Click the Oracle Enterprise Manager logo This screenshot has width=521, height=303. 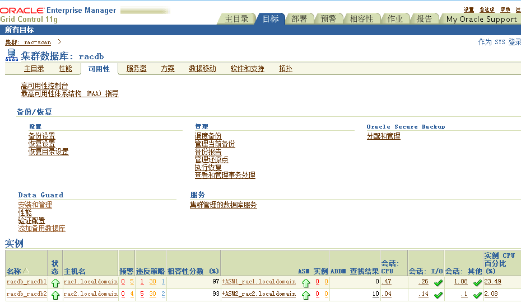tap(58, 11)
